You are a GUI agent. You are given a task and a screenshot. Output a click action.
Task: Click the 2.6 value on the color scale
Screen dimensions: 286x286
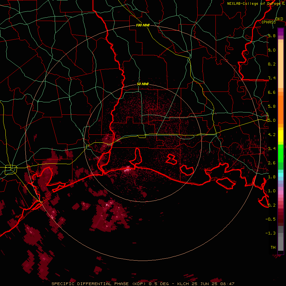[272, 163]
